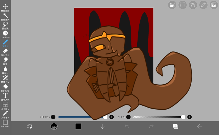The image size is (219, 135).
Task: Open the Canvas (キャンバス) tool
Action: (5, 124)
